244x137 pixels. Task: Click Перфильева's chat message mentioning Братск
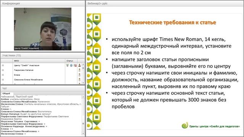click(x=35, y=118)
